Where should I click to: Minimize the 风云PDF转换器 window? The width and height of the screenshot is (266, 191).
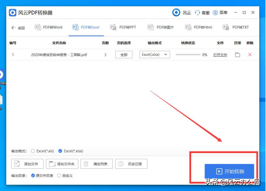point(235,13)
